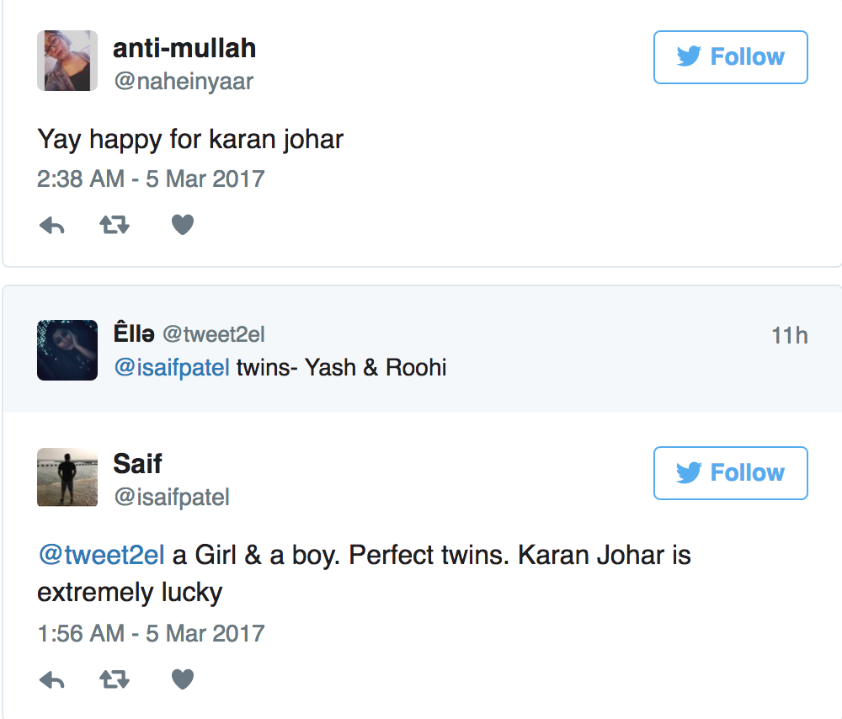Screen dimensions: 842x719
Task: Open Êllə's avatar image
Action: coord(67,350)
